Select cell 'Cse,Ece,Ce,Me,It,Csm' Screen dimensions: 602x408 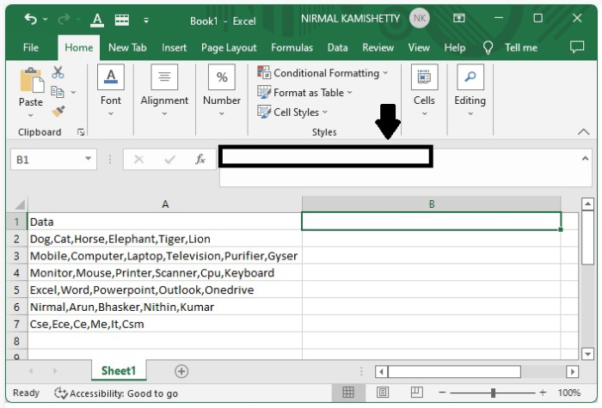165,324
